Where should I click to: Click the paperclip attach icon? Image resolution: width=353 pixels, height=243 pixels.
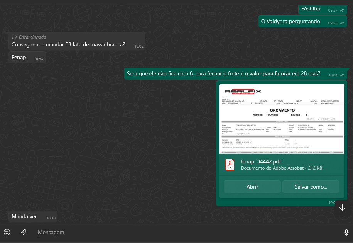(x=24, y=232)
